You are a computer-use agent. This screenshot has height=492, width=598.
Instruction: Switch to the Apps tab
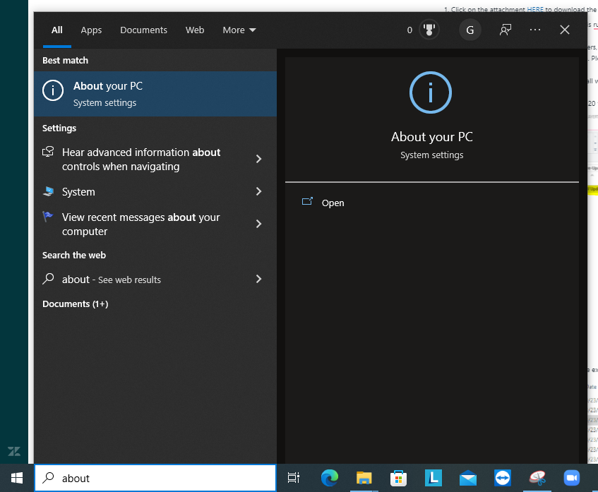[91, 30]
